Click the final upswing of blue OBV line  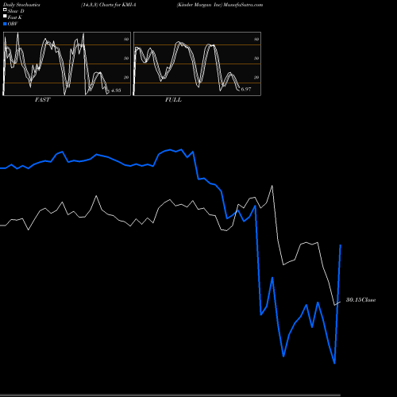coord(337,304)
